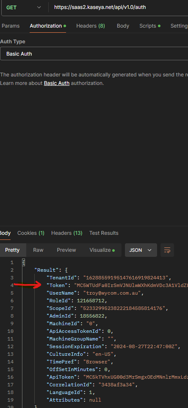Select the Visualize response view
Viewport: 188px width, 408px height.
(x=102, y=250)
